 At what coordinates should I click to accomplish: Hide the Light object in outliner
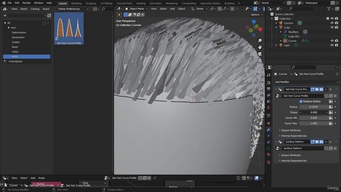click(x=332, y=45)
